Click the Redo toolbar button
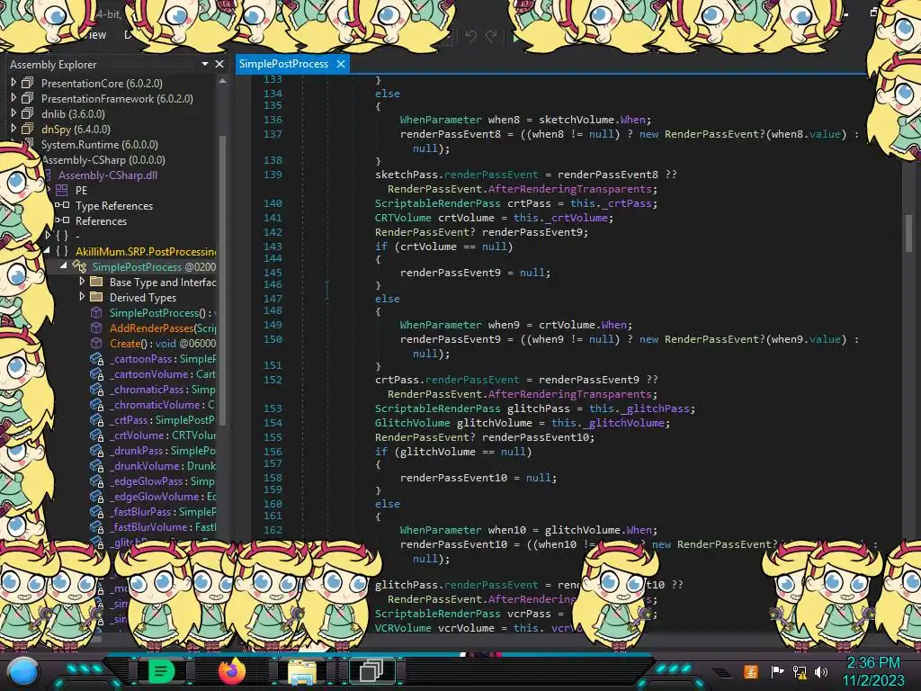 click(491, 36)
